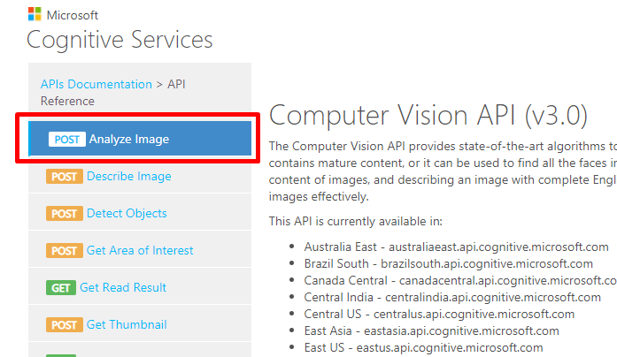Click the POST badge beside Analyze Image
The image size is (617, 357).
coord(66,140)
